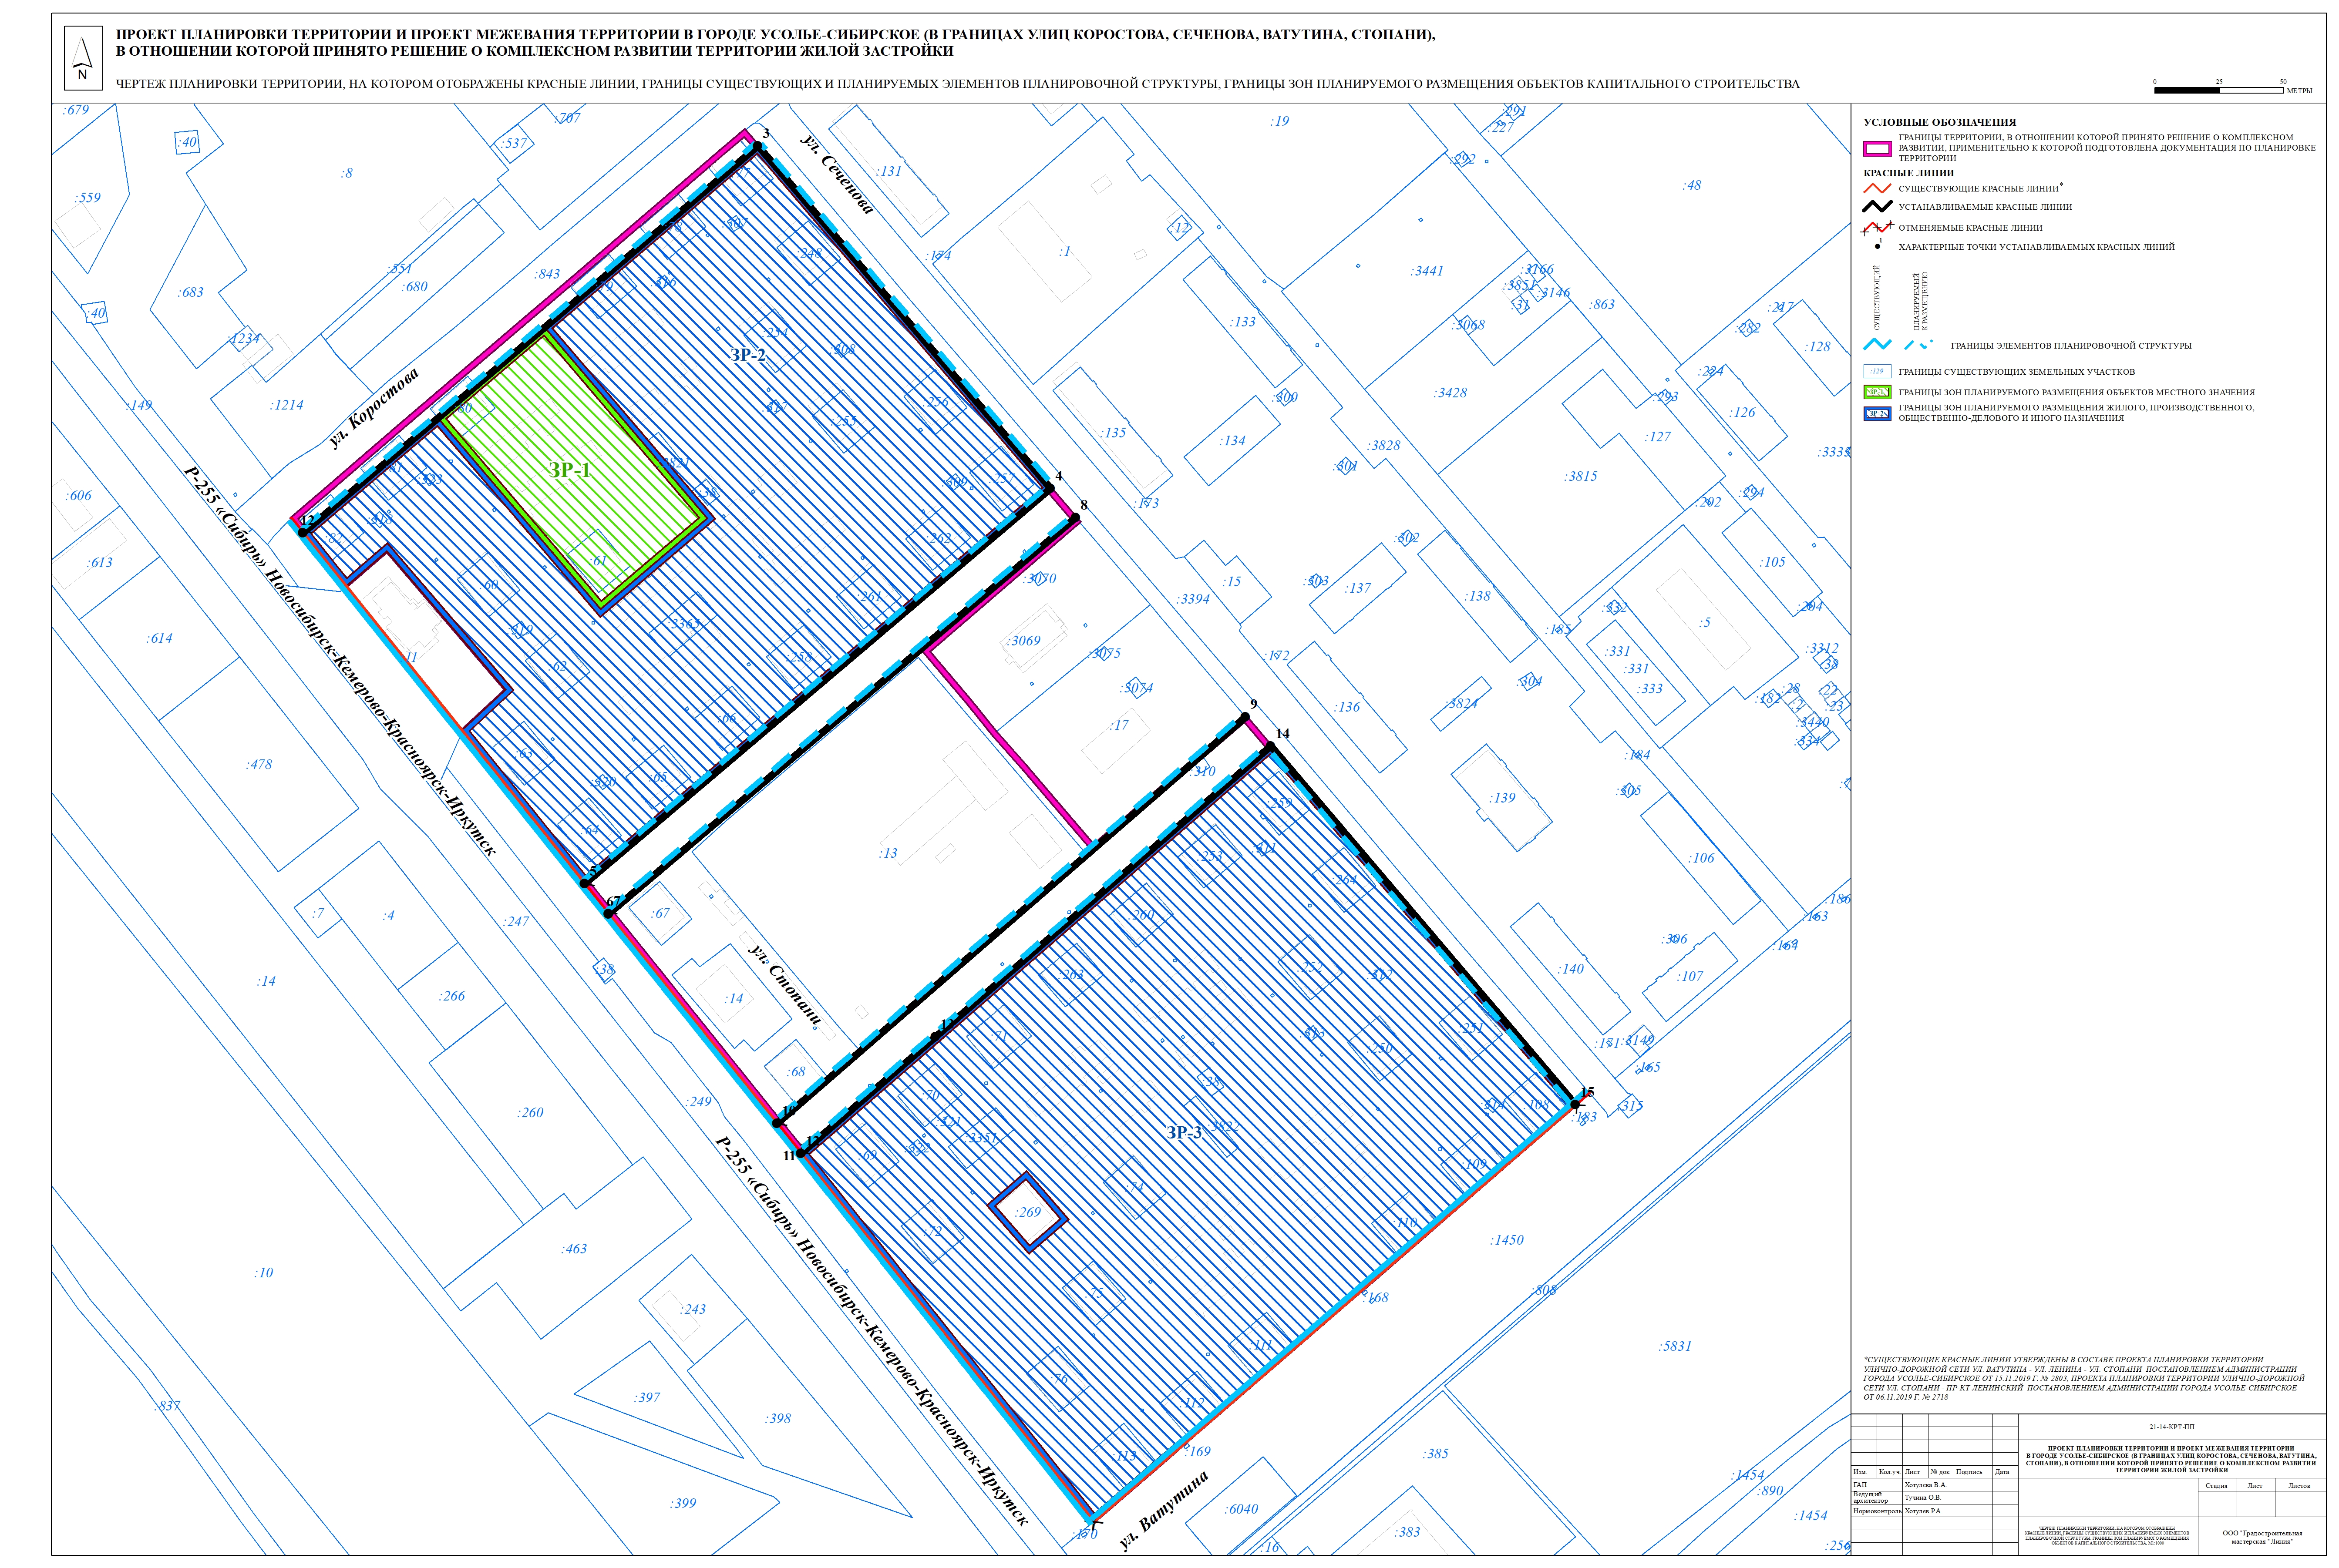The height and width of the screenshot is (1568, 2339).
Task: Click the green local-objects zone legend swatch
Action: click(x=1877, y=392)
